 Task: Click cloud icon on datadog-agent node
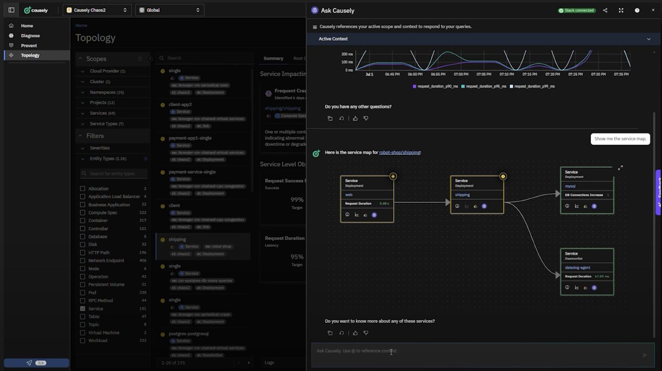(585, 287)
